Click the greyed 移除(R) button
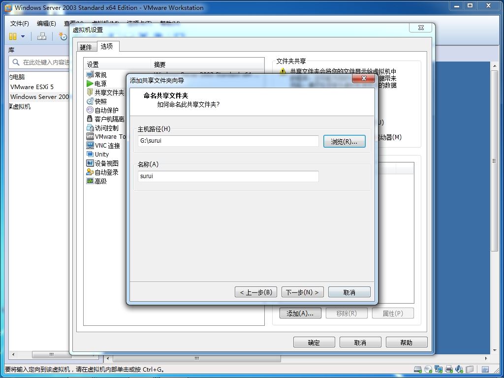This screenshot has width=504, height=378. point(346,314)
